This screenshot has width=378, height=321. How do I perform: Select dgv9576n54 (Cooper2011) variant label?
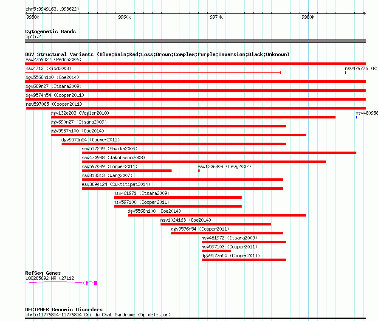coord(200,229)
